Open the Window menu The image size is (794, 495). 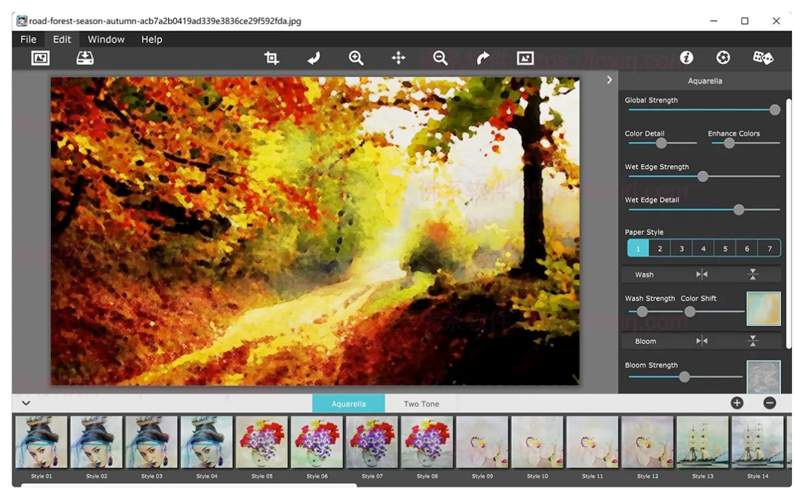coord(106,39)
